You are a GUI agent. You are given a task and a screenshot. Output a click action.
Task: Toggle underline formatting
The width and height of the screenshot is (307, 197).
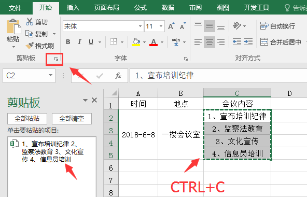tap(91, 42)
